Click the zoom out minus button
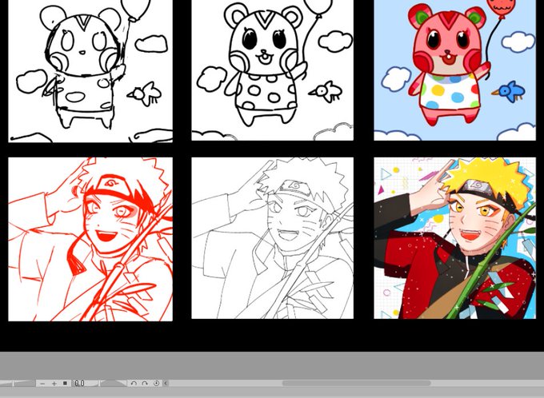 click(42, 384)
